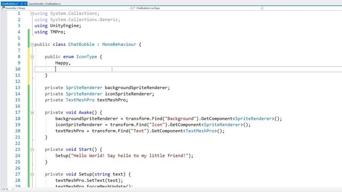The image size is (342, 192).
Task: Click 'Awake' method name on line 17
Action: pyautogui.click(x=85, y=113)
